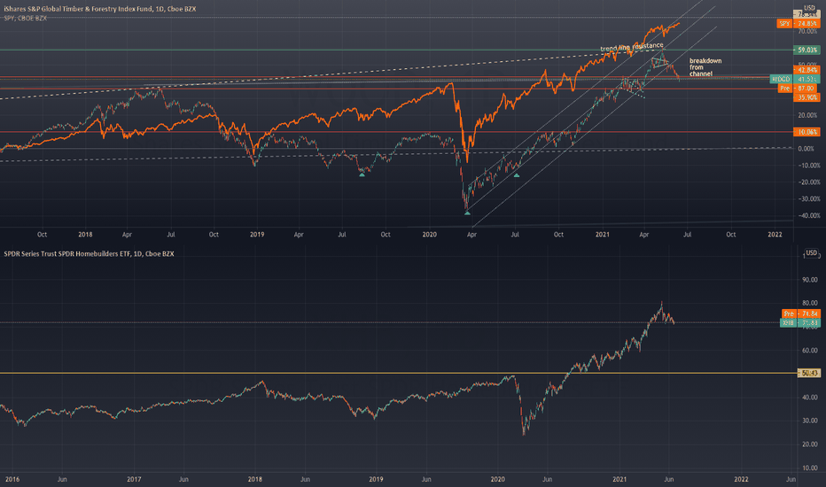Select the Pre 71.84 tag on homebuilders chart
826x487 pixels.
(x=800, y=313)
